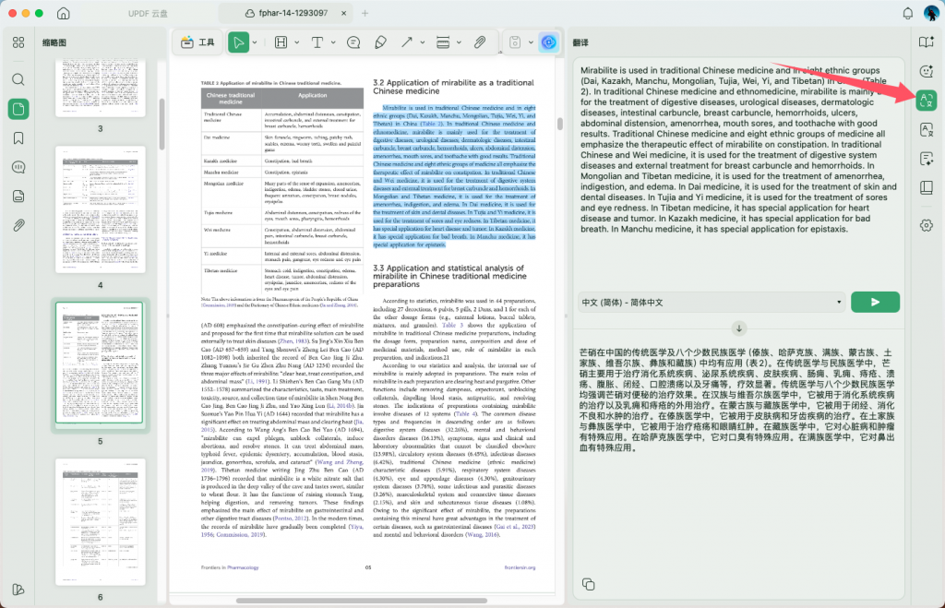Open the notifications bell
Image resolution: width=945 pixels, height=608 pixels.
click(x=908, y=13)
